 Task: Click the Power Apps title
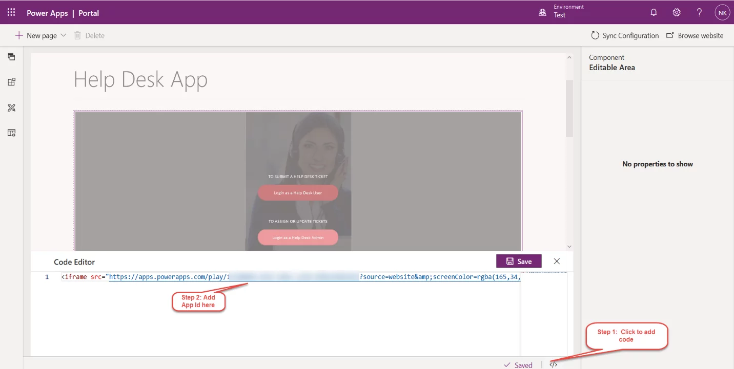[47, 13]
